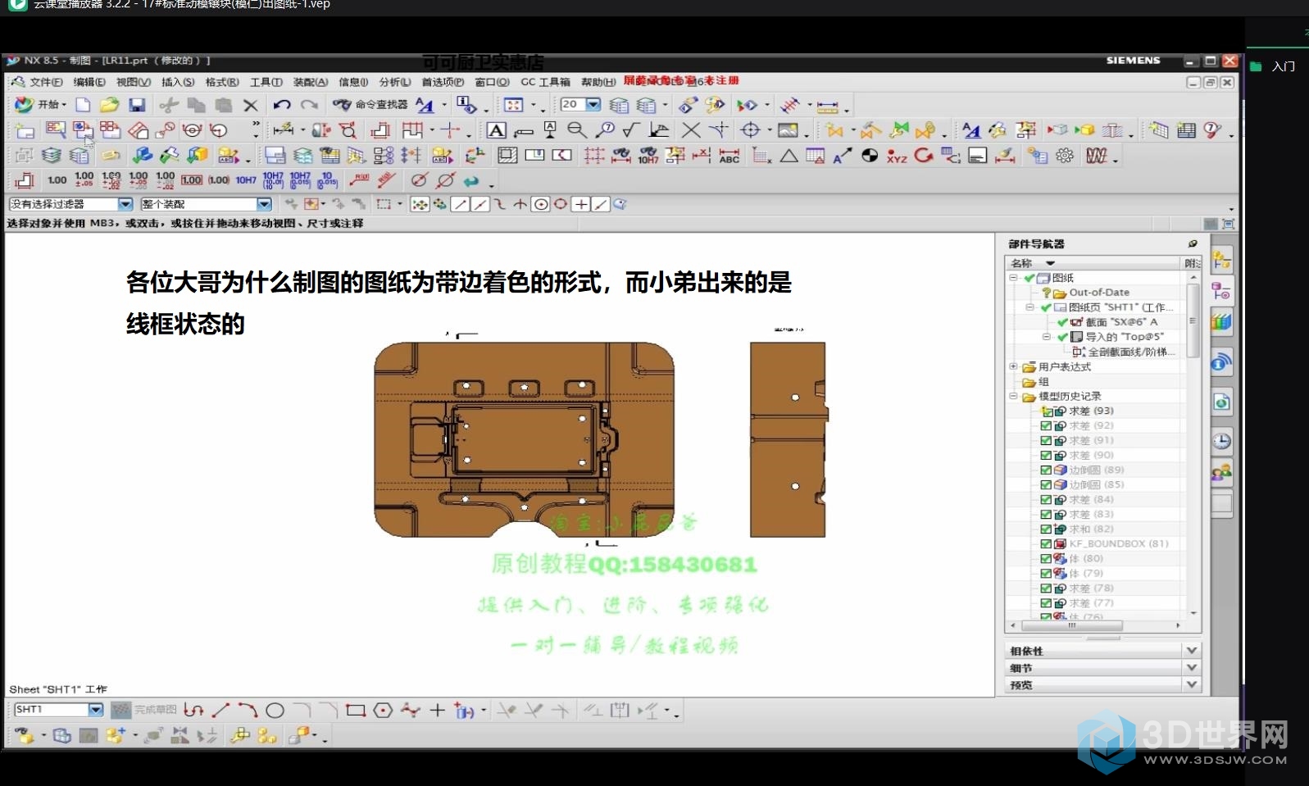Click the 名称 column header

(x=1094, y=263)
